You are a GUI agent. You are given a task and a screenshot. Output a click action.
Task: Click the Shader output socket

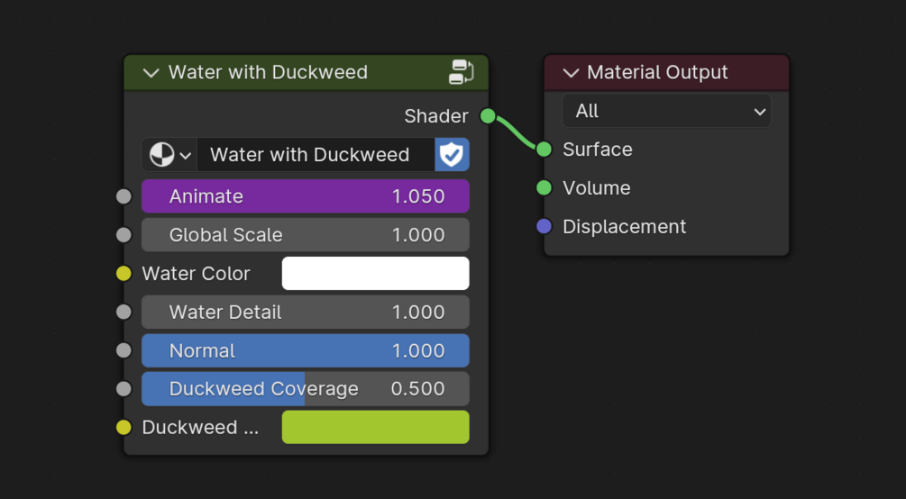(488, 116)
